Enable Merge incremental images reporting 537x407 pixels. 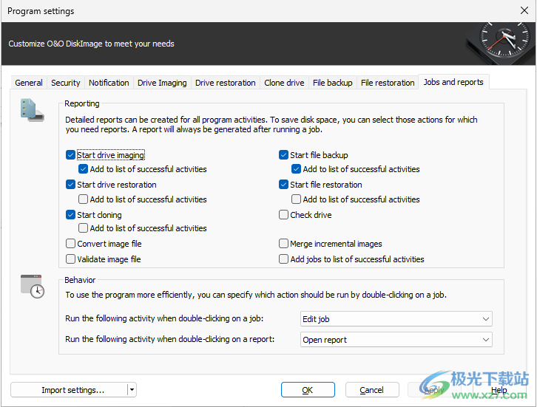point(283,244)
